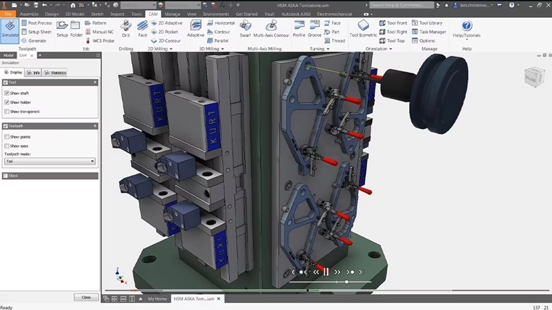Viewport: 552px width, 310px height.
Task: Click the simulation progress timeline bar
Action: tap(326, 290)
